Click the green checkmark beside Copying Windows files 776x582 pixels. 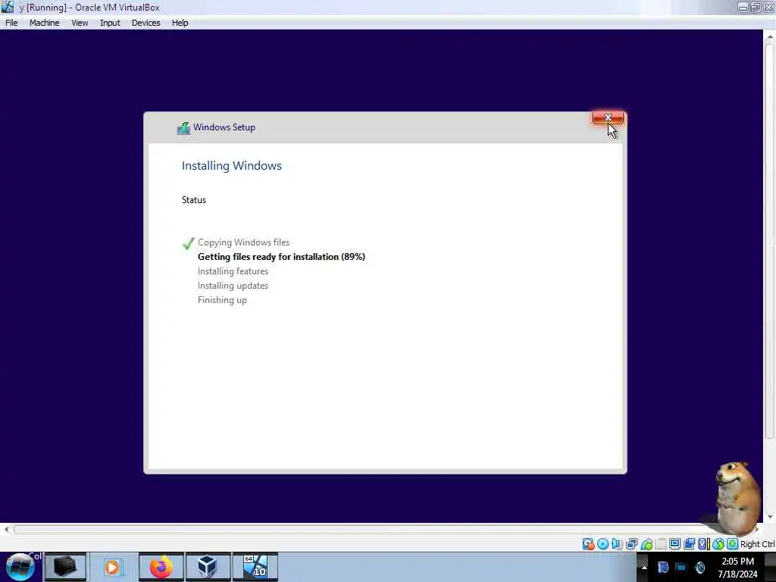click(x=188, y=243)
